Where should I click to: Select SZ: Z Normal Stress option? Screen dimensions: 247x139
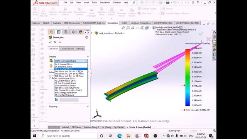click(x=71, y=69)
